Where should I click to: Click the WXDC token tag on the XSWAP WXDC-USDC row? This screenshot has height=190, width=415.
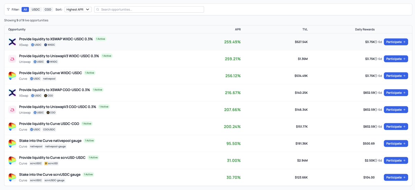click(49, 45)
